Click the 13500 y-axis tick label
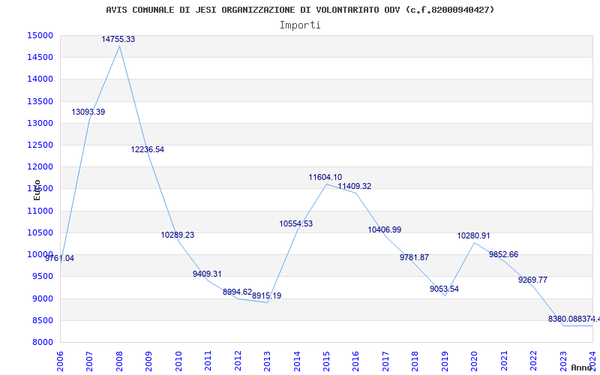The image size is (600, 375). pos(40,101)
